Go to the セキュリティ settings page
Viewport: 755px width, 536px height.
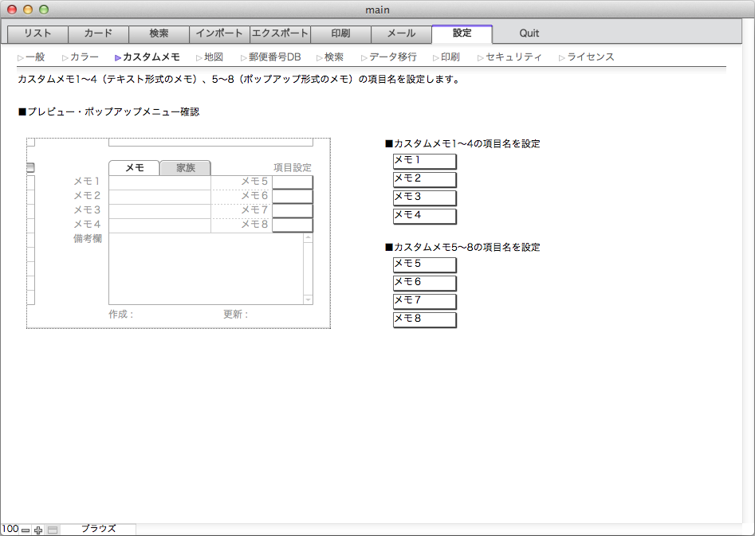[x=513, y=57]
